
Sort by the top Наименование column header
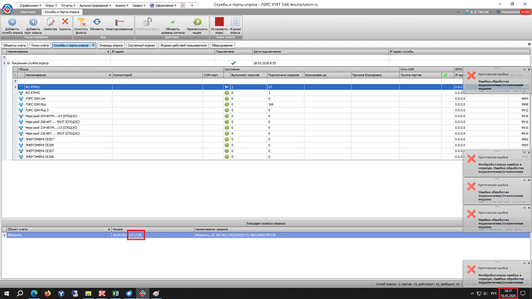(58, 52)
